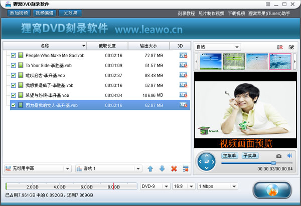Move selected video down with blue arrow
The height and width of the screenshot is (206, 301).
tap(162, 168)
